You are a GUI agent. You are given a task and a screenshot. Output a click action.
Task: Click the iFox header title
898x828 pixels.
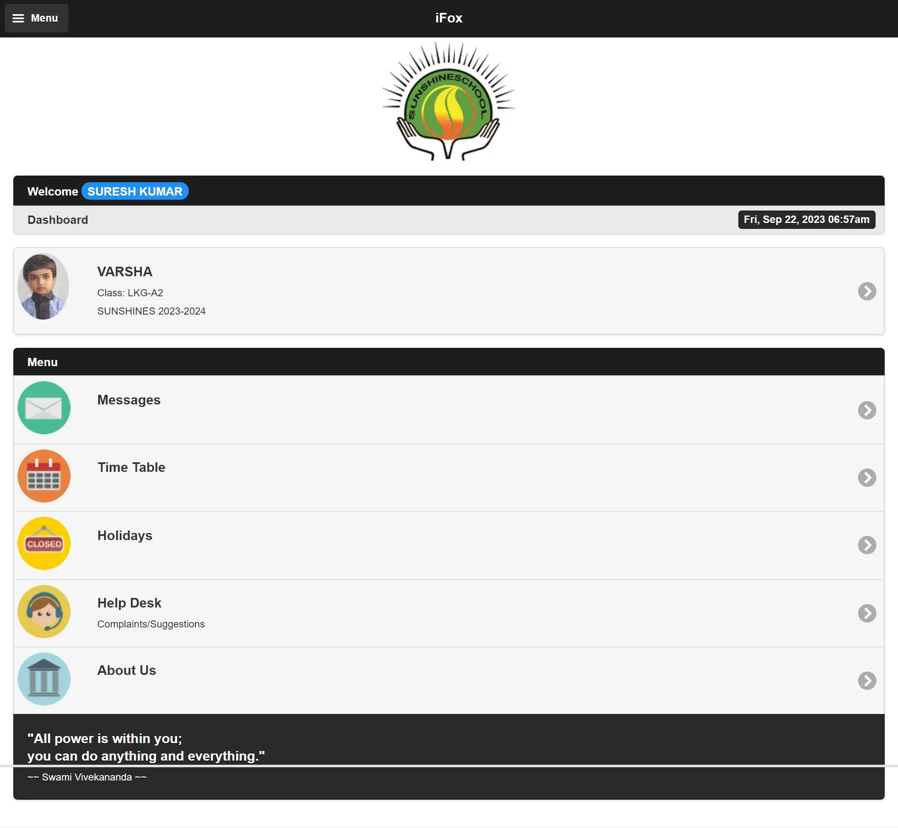(x=449, y=18)
